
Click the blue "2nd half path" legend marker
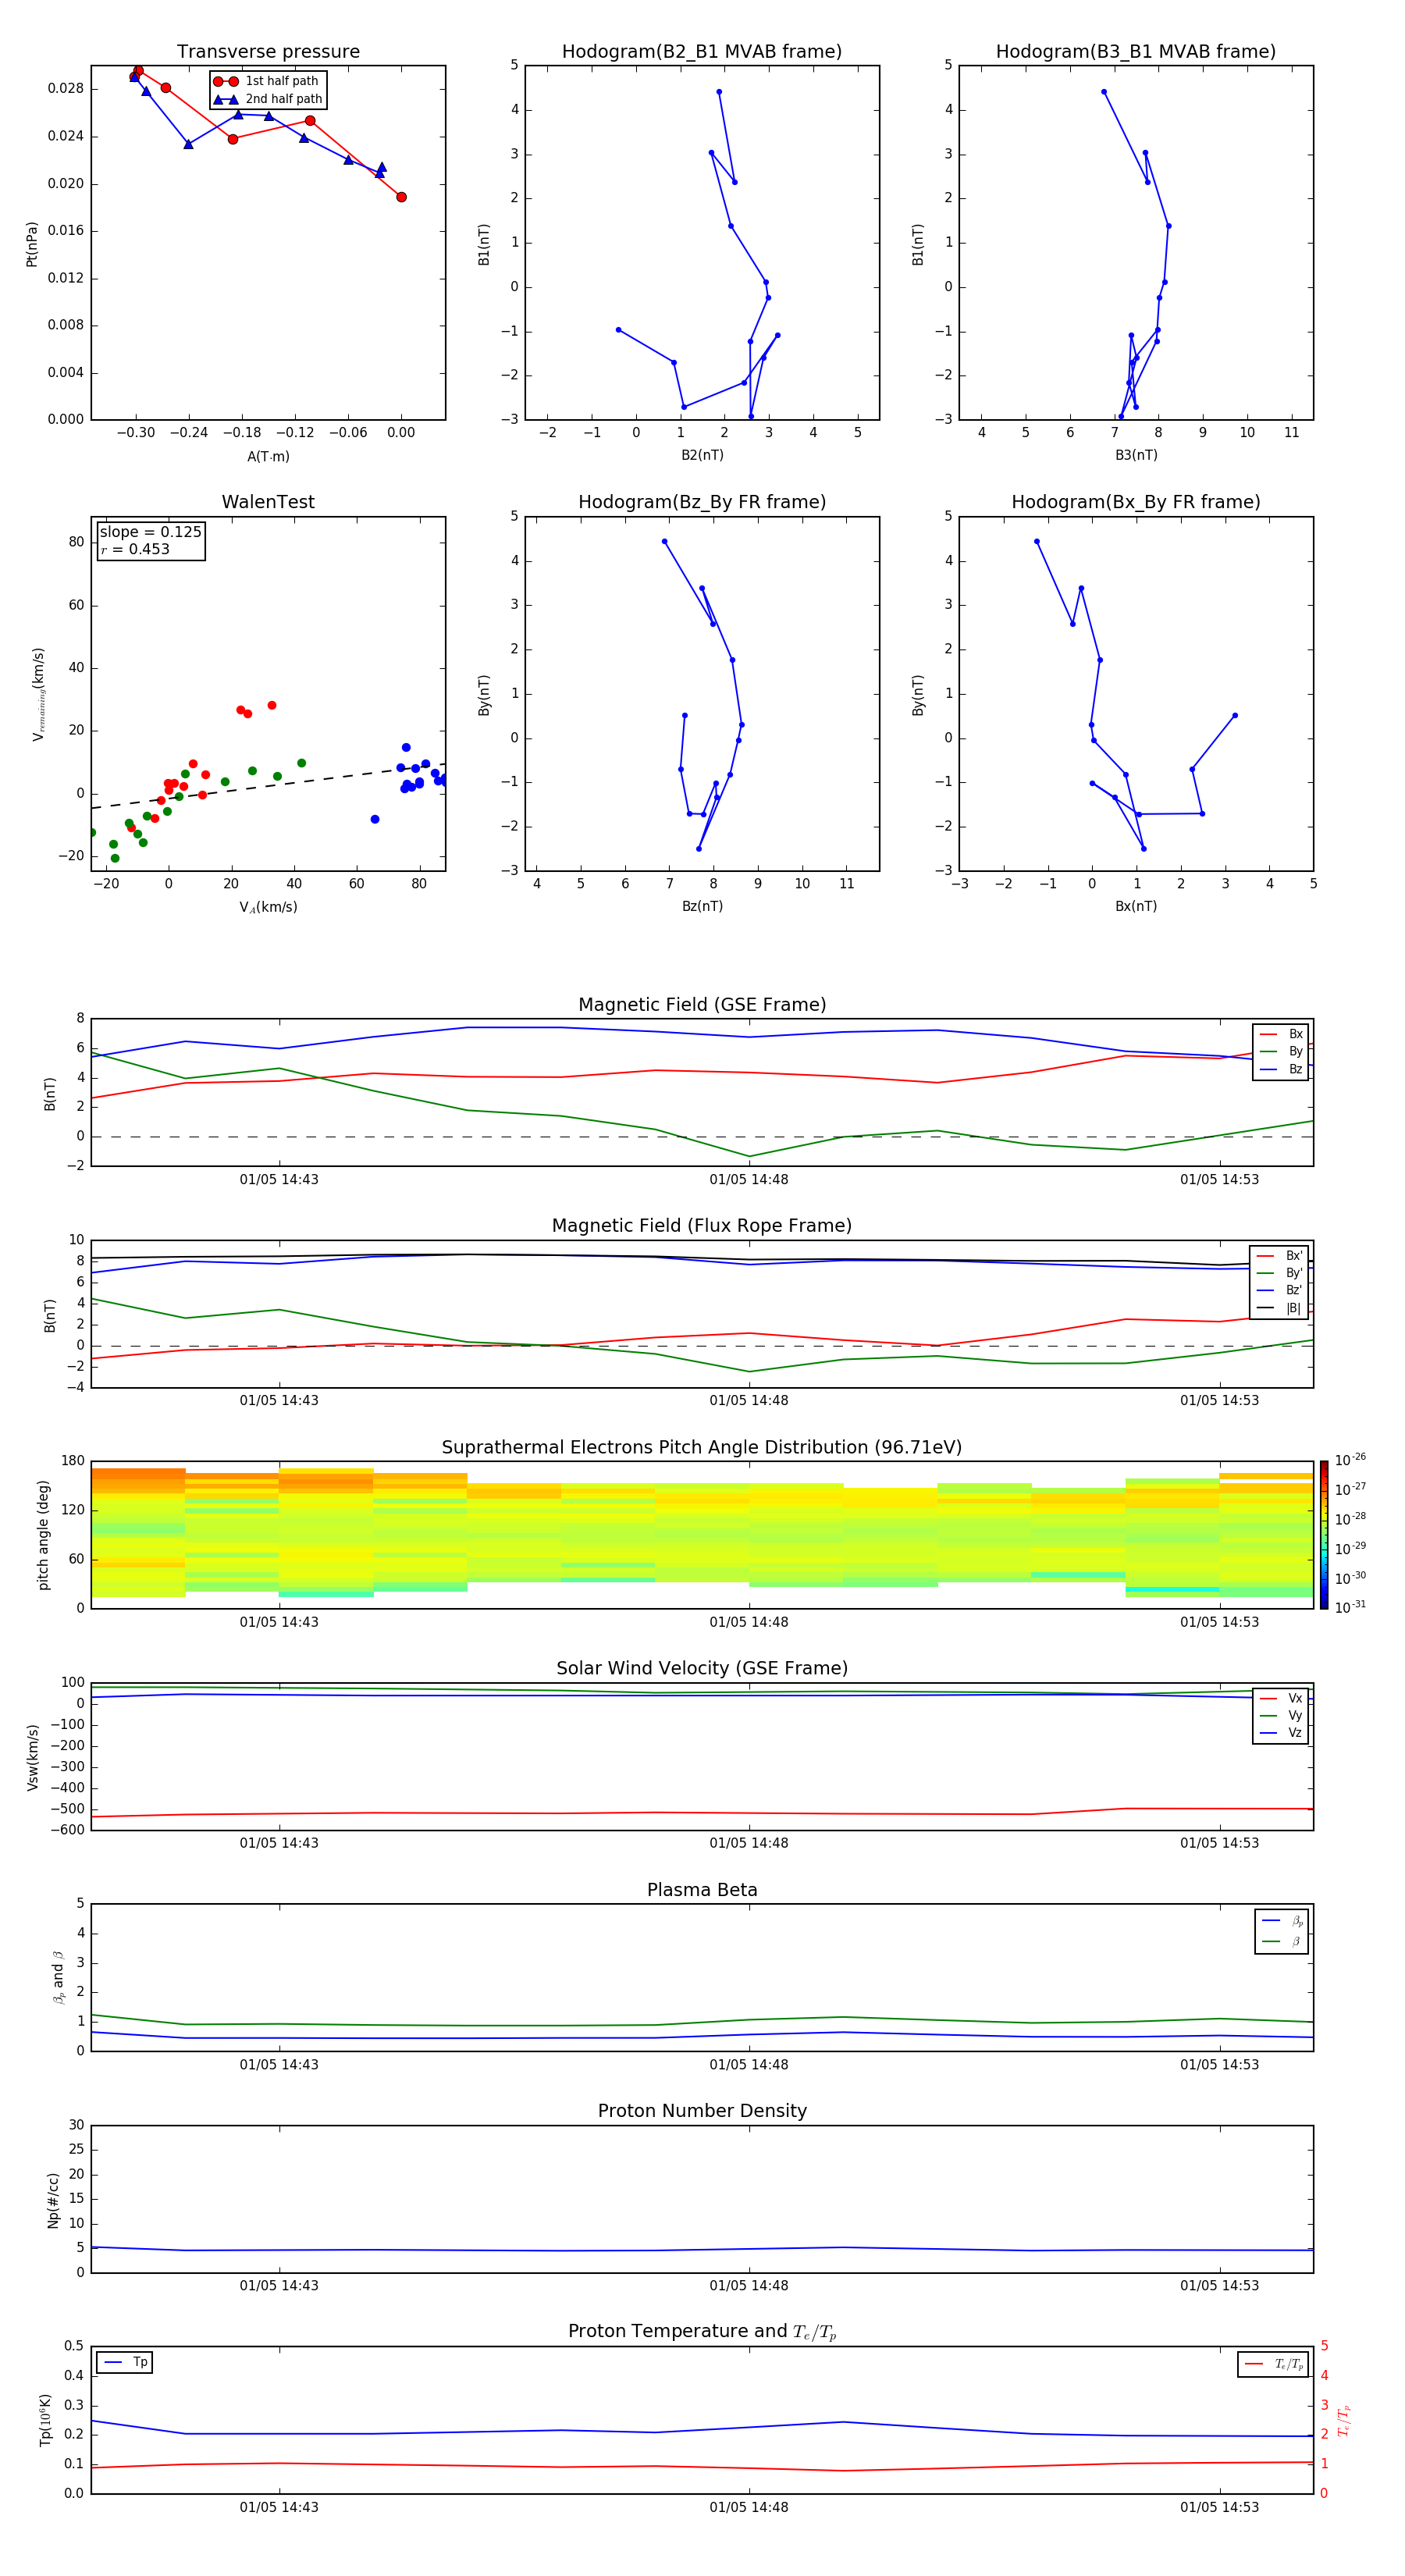225,99
